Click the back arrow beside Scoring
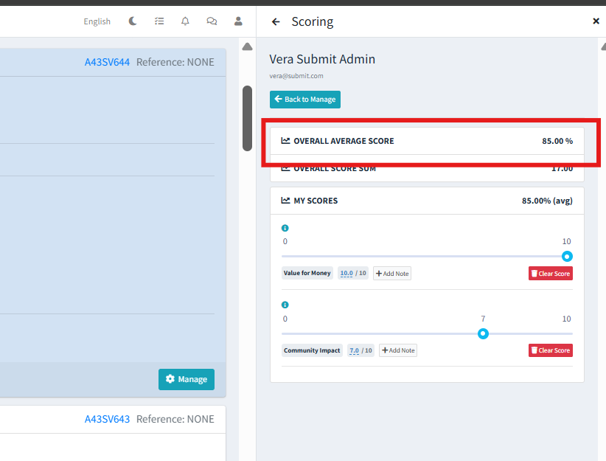The height and width of the screenshot is (461, 606). coord(276,22)
